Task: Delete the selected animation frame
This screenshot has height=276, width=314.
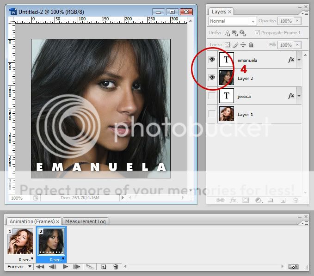Action: (116, 267)
